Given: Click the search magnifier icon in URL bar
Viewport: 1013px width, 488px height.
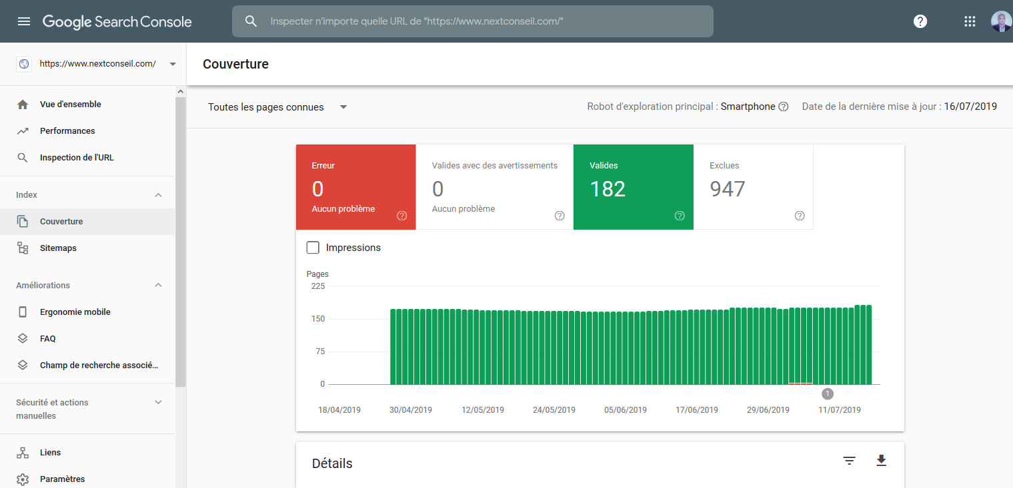Looking at the screenshot, I should [x=251, y=21].
